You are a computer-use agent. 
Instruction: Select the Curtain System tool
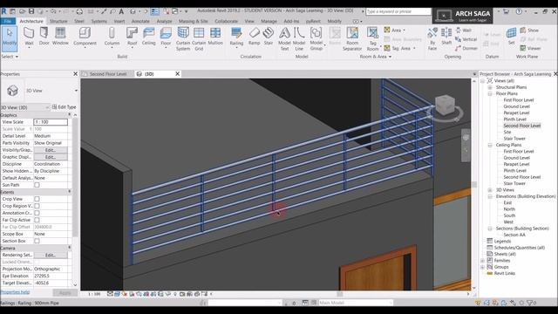coord(183,38)
